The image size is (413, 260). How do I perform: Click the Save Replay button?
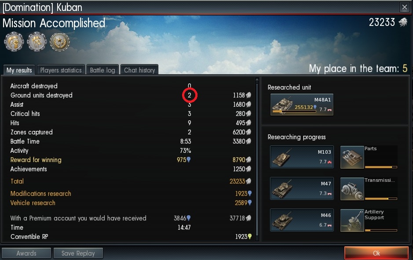click(x=78, y=253)
